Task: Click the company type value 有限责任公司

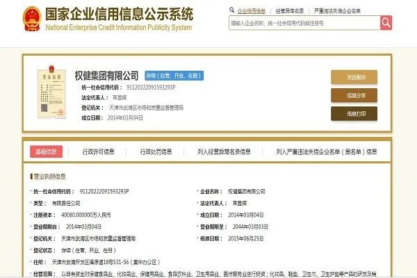Action: pos(66,203)
